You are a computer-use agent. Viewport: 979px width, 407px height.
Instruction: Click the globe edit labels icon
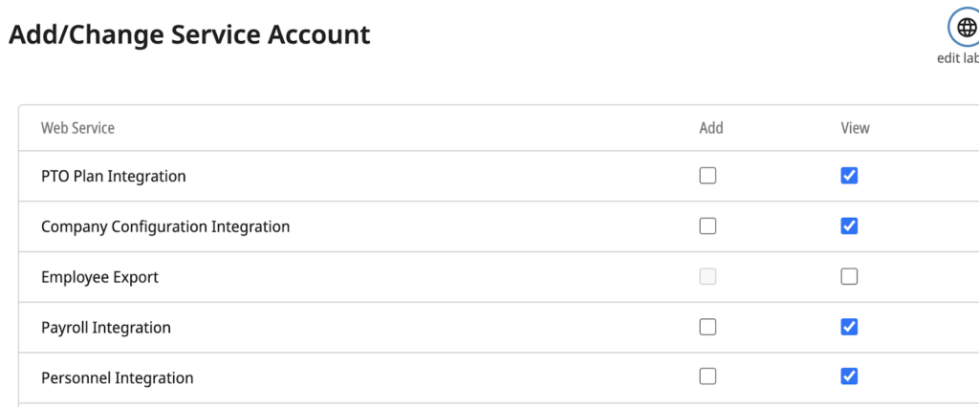click(965, 28)
